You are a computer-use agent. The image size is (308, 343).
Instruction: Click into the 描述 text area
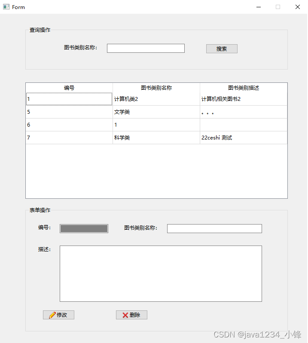[x=161, y=274]
